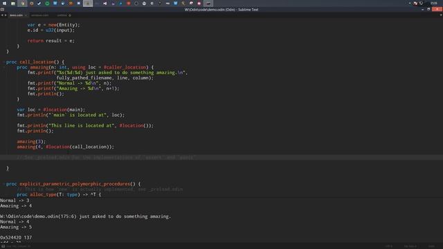Open the pink taskbar icon

(x=199, y=3)
